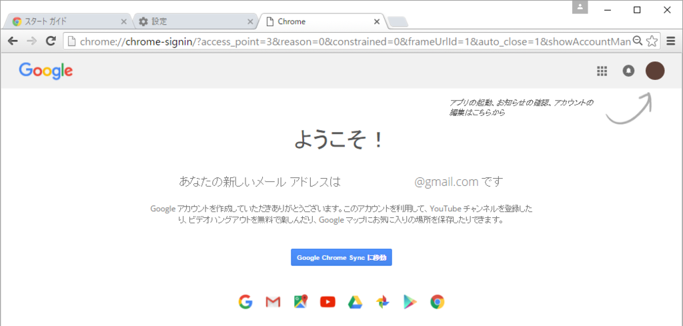Bookmark this page with the star
The width and height of the screenshot is (683, 326).
coord(652,41)
